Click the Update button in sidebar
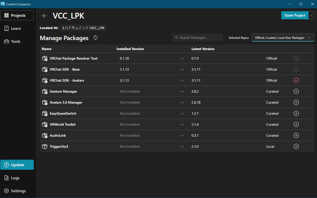This screenshot has width=317, height=198. (x=17, y=165)
